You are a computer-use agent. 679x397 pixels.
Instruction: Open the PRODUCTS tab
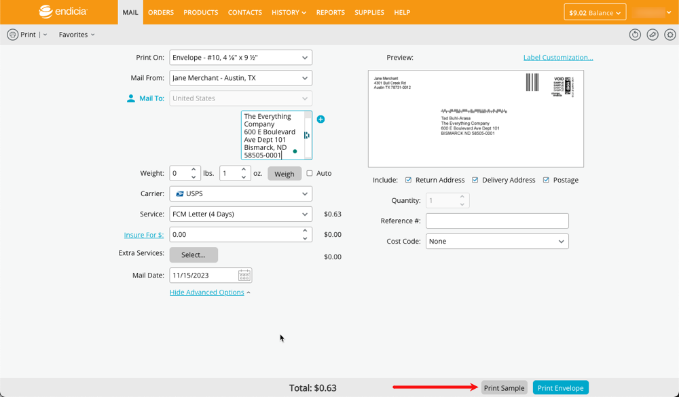(201, 12)
